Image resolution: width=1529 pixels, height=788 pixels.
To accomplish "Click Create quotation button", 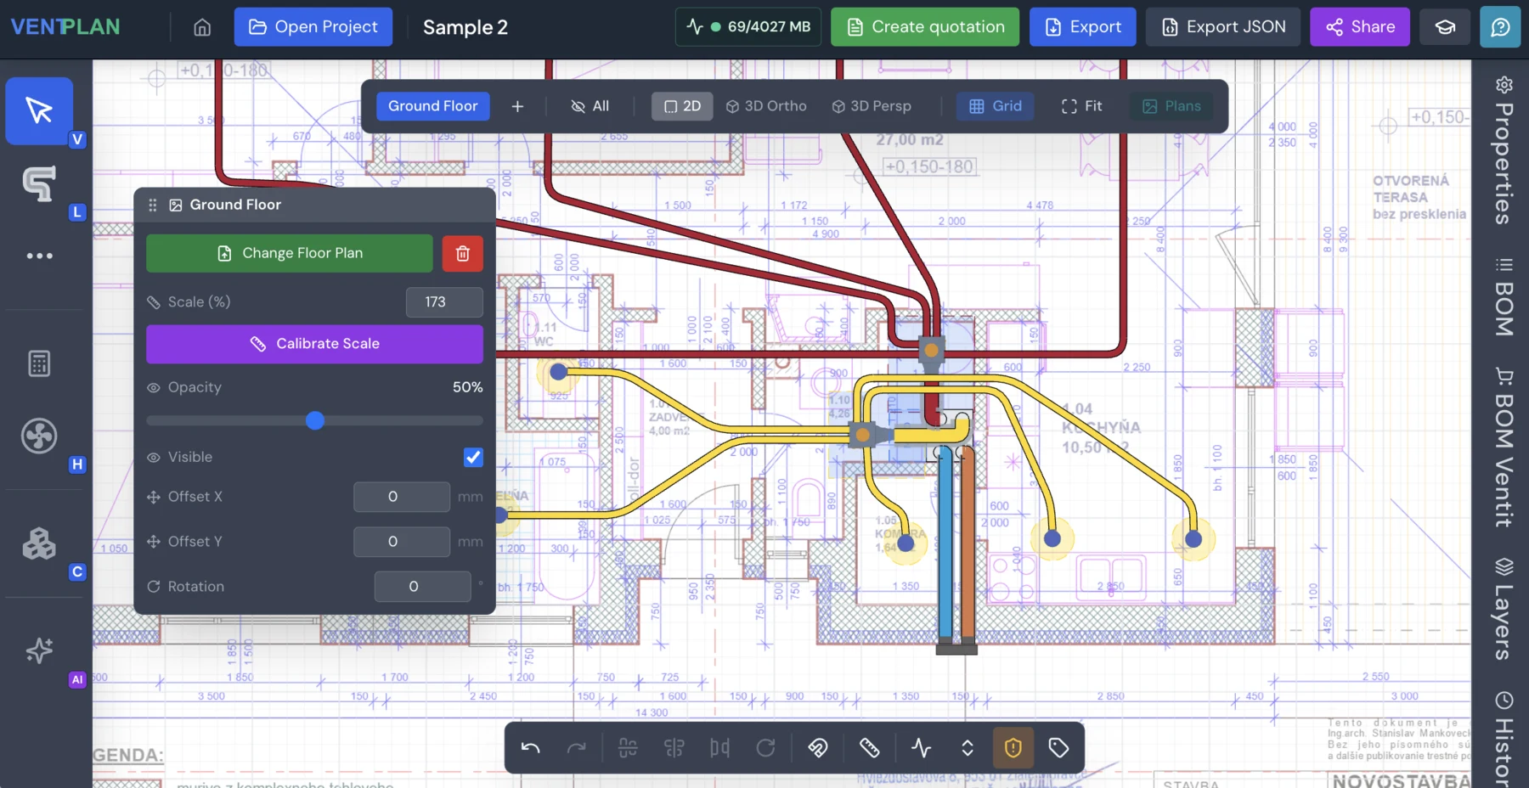I will (925, 27).
